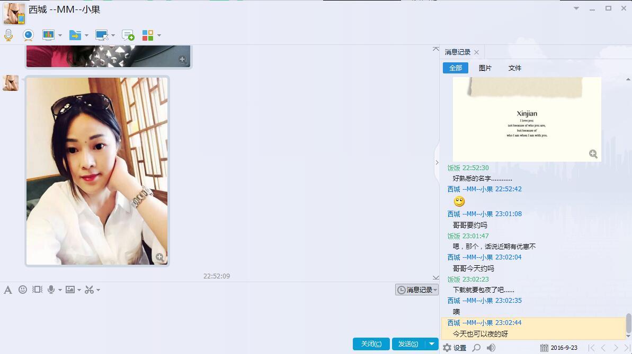Image resolution: width=632 pixels, height=354 pixels.
Task: Expand the send options dropdown arrow
Action: pyautogui.click(x=432, y=343)
